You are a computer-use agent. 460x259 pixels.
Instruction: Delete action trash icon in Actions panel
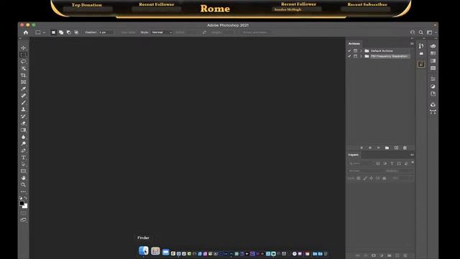click(x=405, y=147)
